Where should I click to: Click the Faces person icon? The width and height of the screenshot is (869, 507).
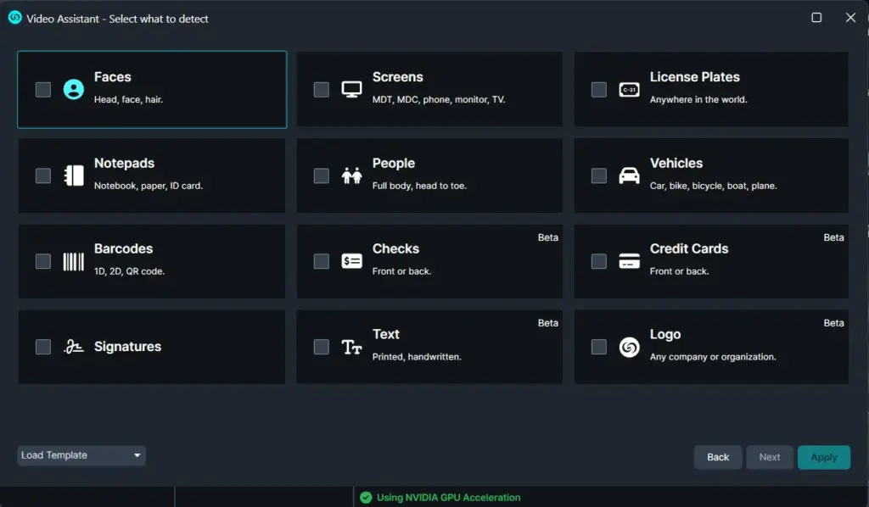pos(73,89)
